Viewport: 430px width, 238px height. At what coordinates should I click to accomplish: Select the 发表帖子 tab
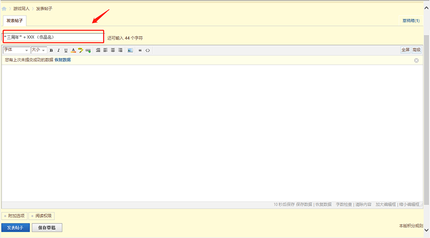13,20
